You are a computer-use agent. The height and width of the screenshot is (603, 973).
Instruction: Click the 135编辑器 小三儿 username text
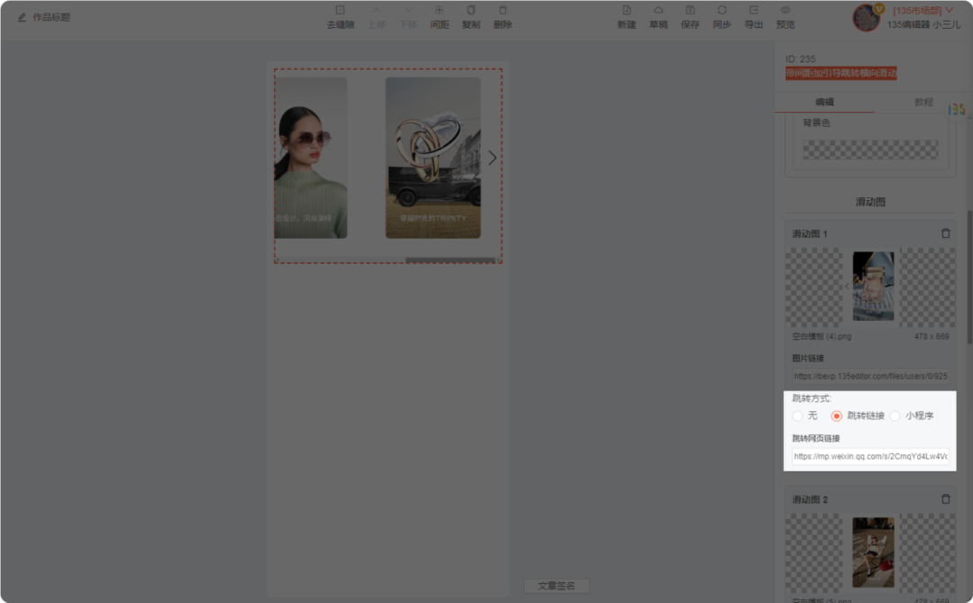click(923, 25)
